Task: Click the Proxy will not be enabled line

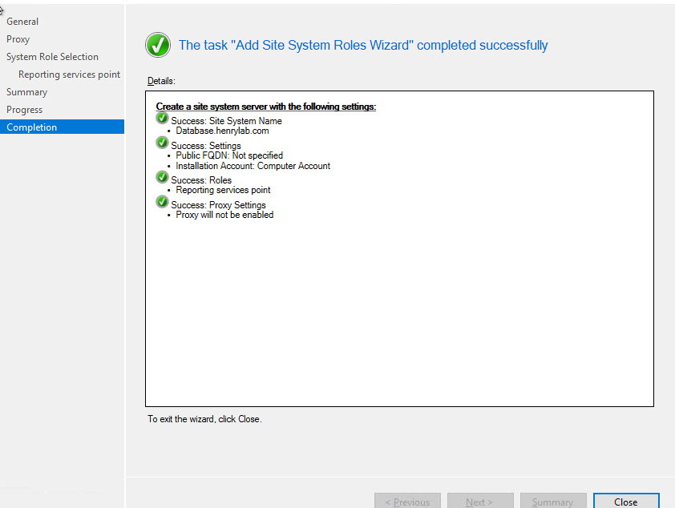Action: [x=224, y=215]
